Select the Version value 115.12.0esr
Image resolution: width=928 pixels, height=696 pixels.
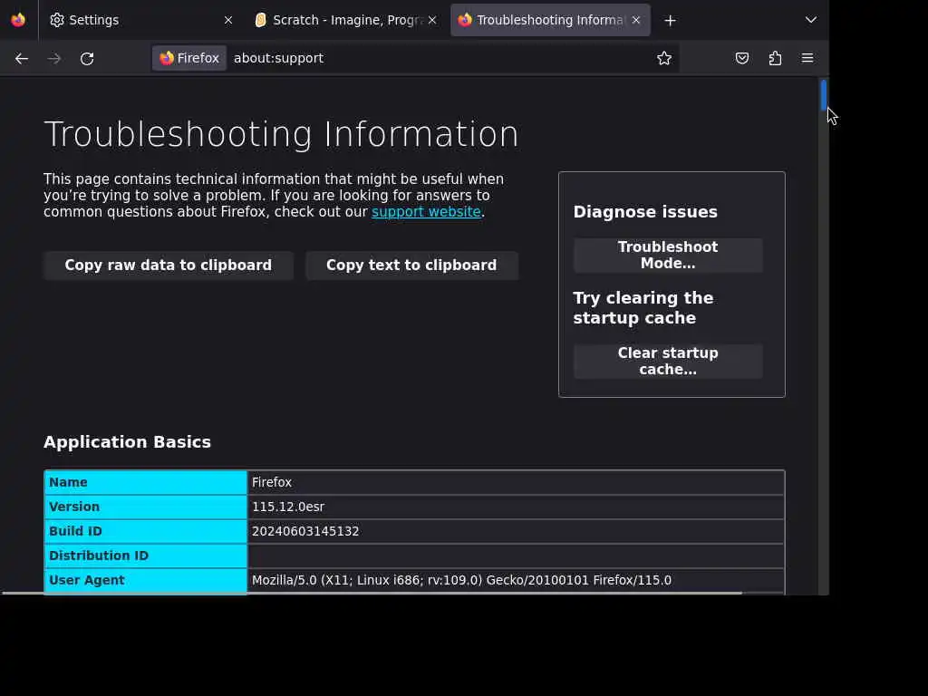coord(287,507)
